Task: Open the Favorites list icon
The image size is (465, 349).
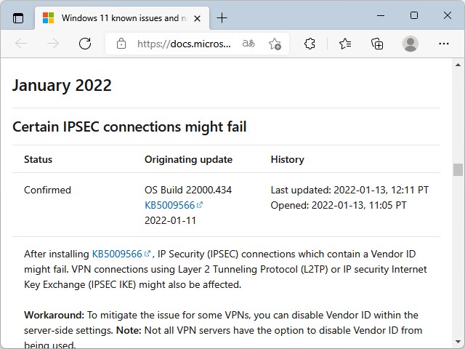Action: tap(345, 44)
